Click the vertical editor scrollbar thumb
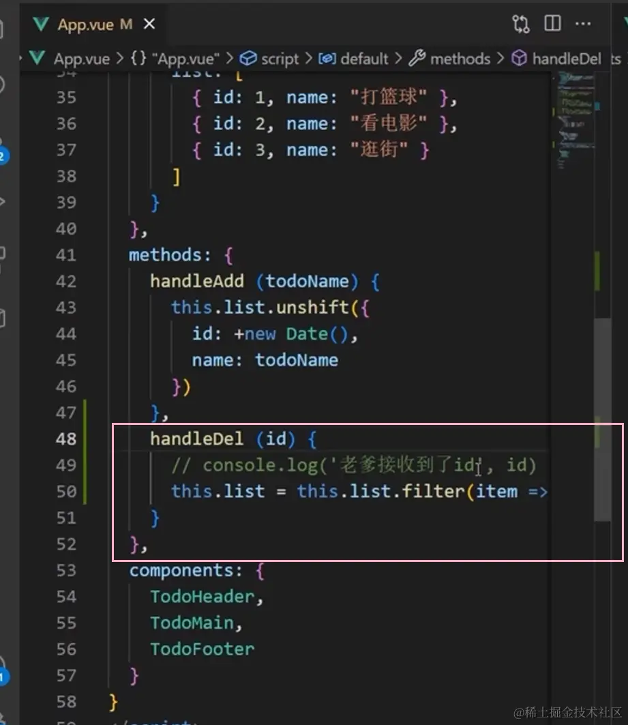Viewport: 628px width, 725px height. [x=603, y=419]
